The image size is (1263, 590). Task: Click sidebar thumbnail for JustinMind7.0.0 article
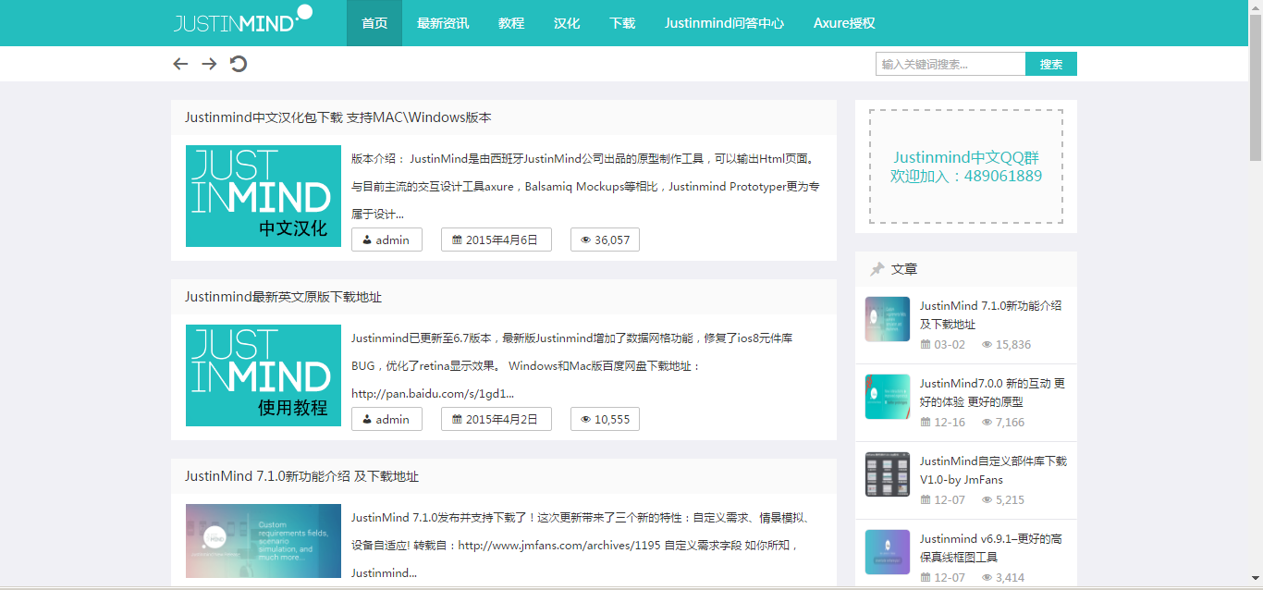tap(888, 397)
